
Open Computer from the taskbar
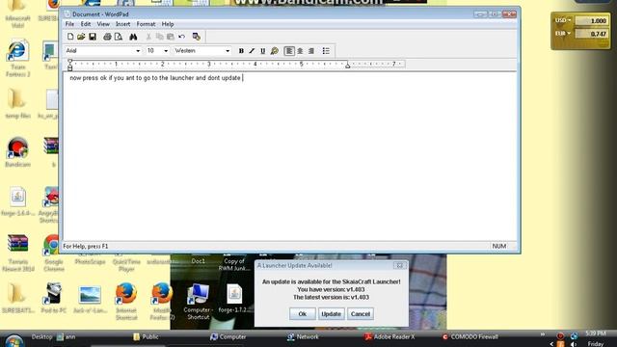228,336
